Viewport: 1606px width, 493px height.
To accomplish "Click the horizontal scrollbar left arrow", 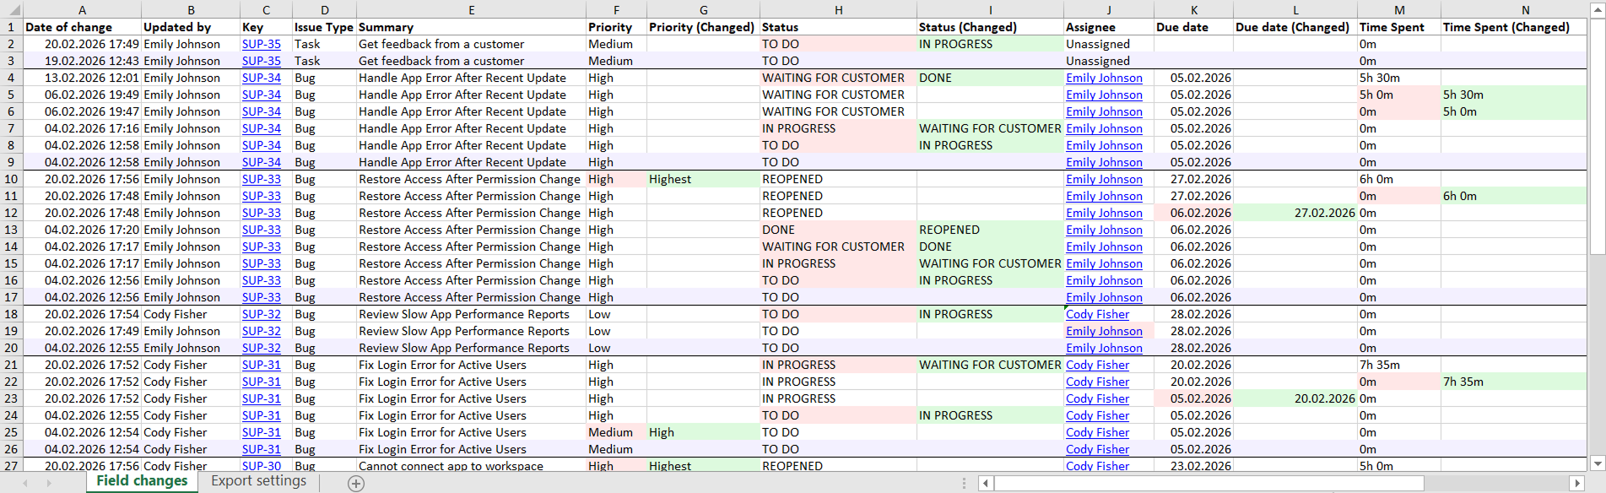I will coord(986,483).
